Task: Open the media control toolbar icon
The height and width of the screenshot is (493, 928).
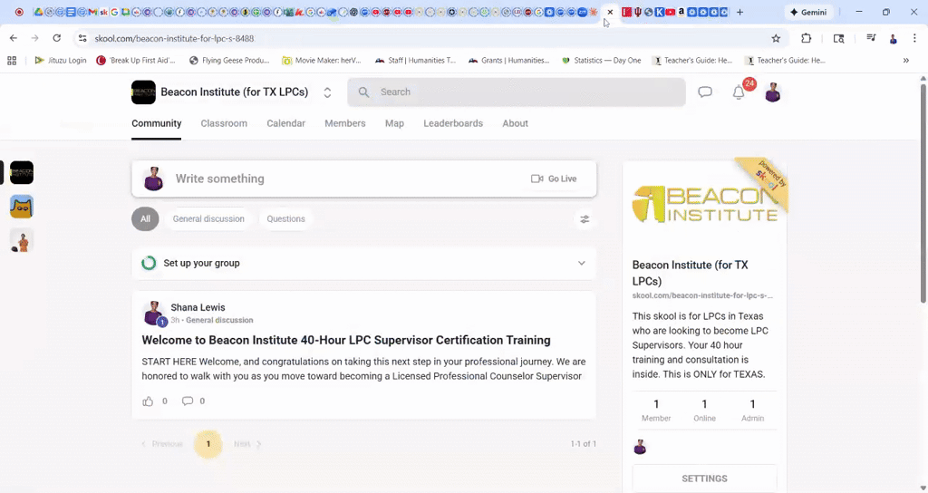Action: coord(871,38)
